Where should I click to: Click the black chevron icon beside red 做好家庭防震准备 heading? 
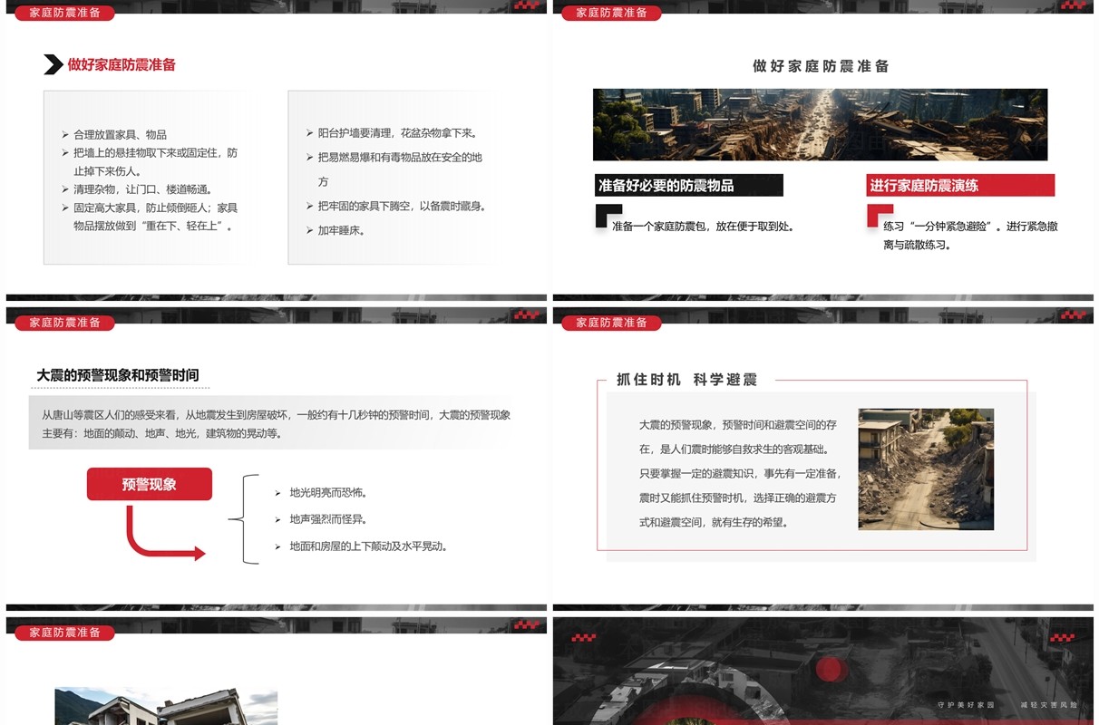point(53,64)
